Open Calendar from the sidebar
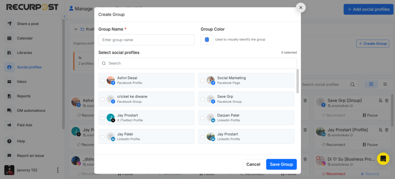The image size is (395, 179). point(25,38)
